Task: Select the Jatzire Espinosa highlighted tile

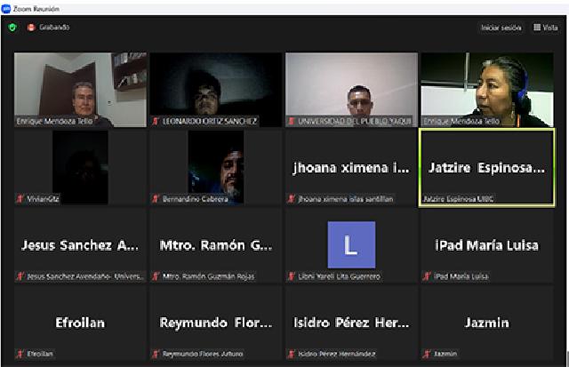Action: 486,167
